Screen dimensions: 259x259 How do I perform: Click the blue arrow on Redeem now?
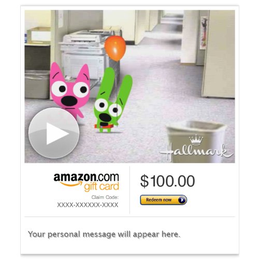pyautogui.click(x=182, y=200)
